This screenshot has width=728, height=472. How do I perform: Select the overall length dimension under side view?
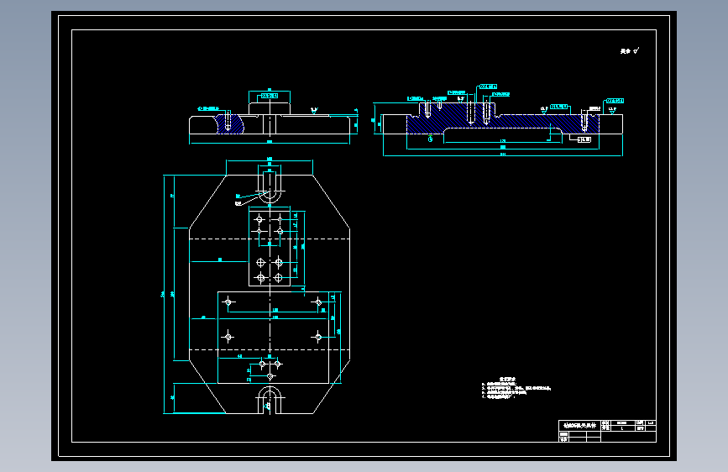tap(270, 142)
